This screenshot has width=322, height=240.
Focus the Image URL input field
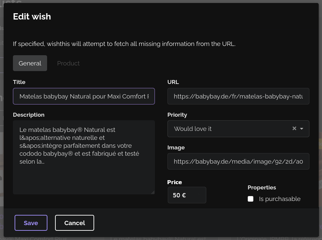238,161
